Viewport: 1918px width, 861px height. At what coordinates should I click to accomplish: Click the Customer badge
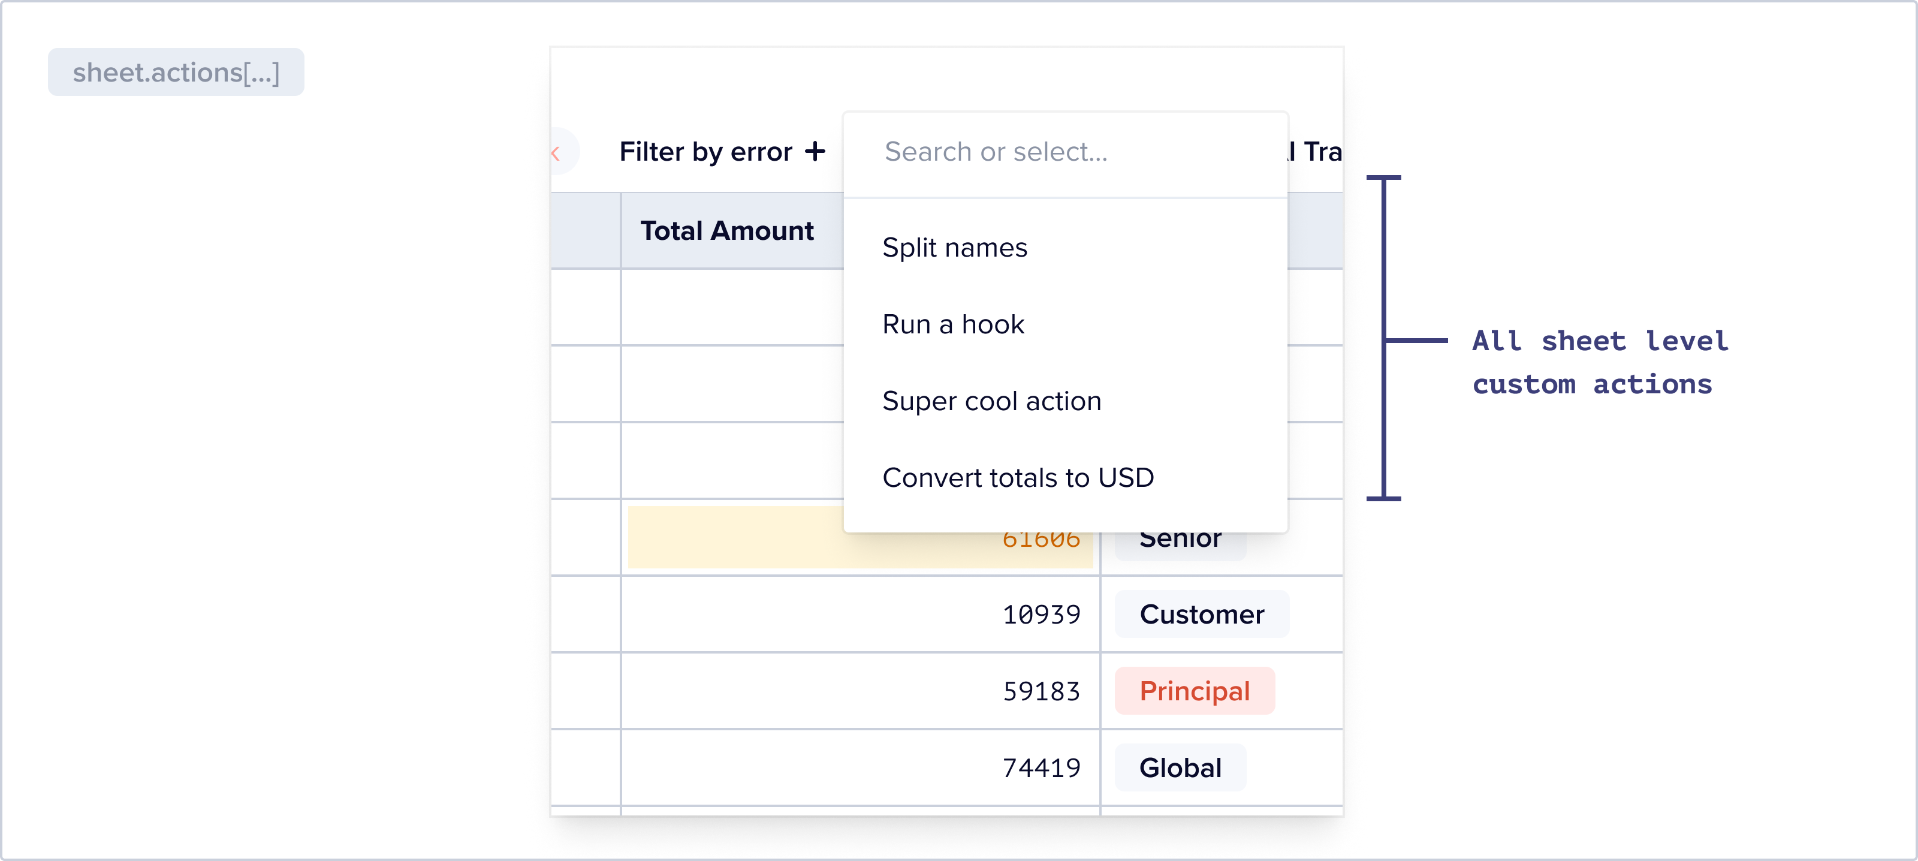click(x=1201, y=615)
